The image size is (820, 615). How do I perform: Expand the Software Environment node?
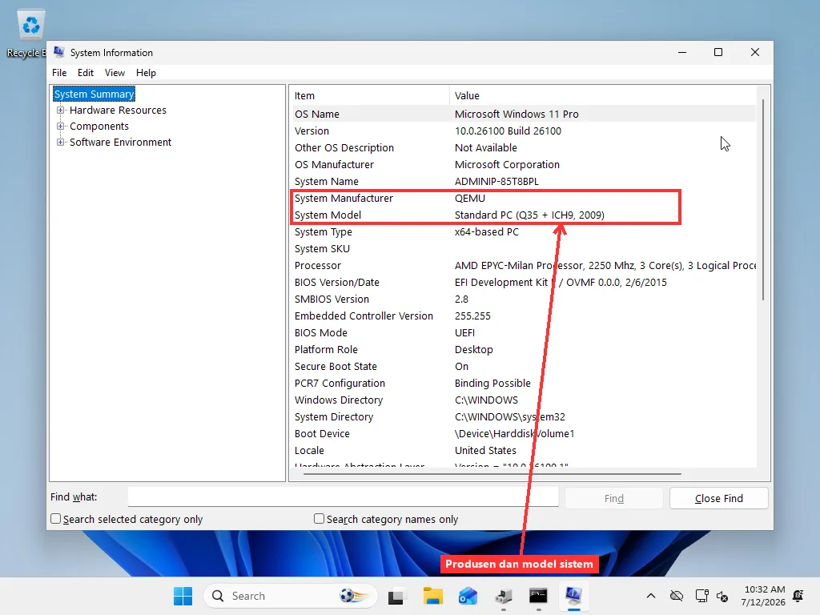click(61, 143)
